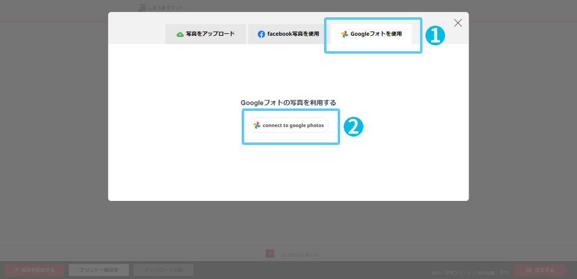Click the image icon on 注文する button
The height and width of the screenshot is (279, 577).
[529, 270]
